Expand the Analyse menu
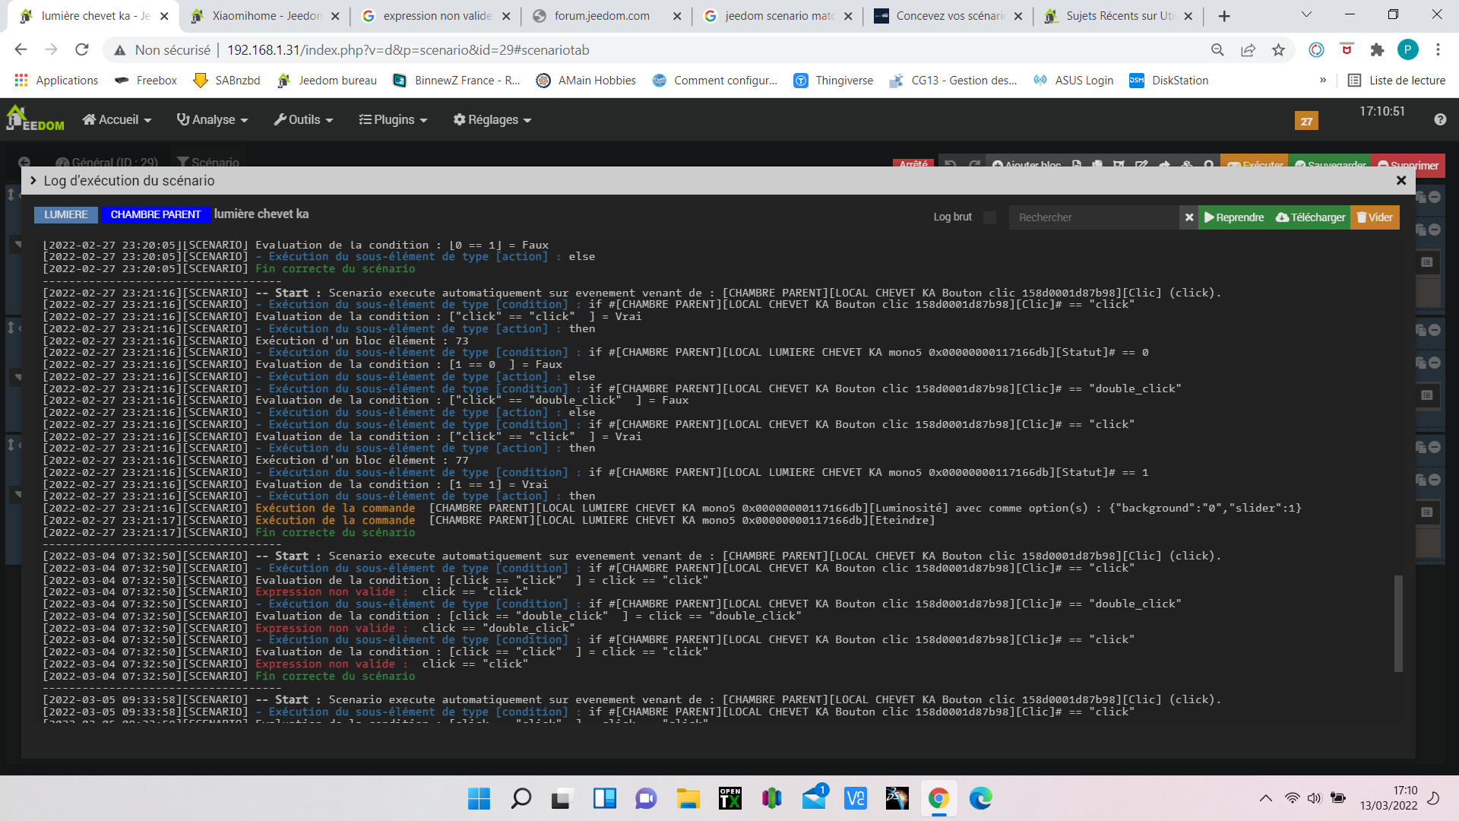Viewport: 1459px width, 821px height. 212,120
